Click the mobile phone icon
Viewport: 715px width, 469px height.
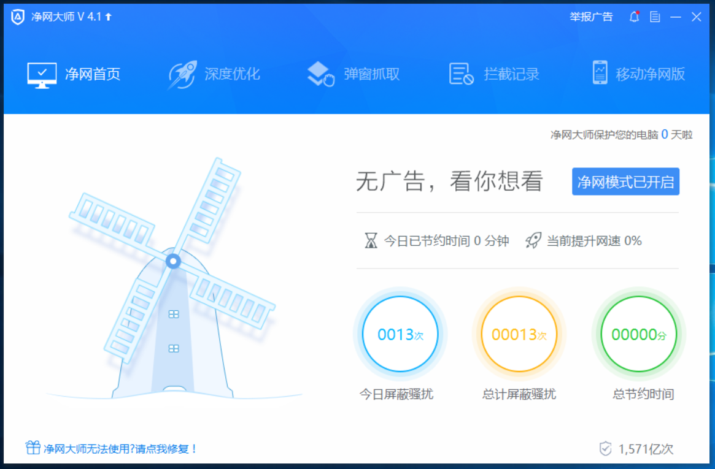(x=600, y=73)
